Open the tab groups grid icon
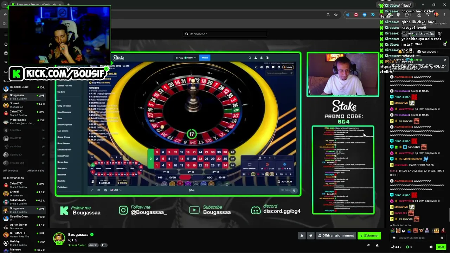450x253 pixels. [x=5, y=24]
